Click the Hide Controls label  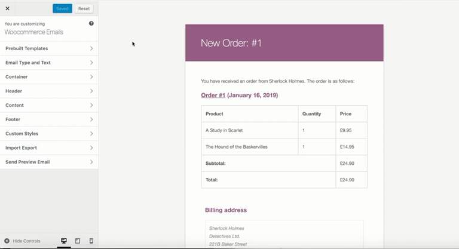pos(27,241)
